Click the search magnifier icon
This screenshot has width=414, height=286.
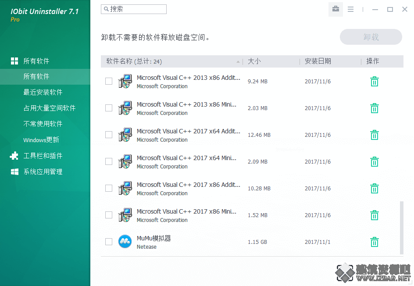point(106,9)
